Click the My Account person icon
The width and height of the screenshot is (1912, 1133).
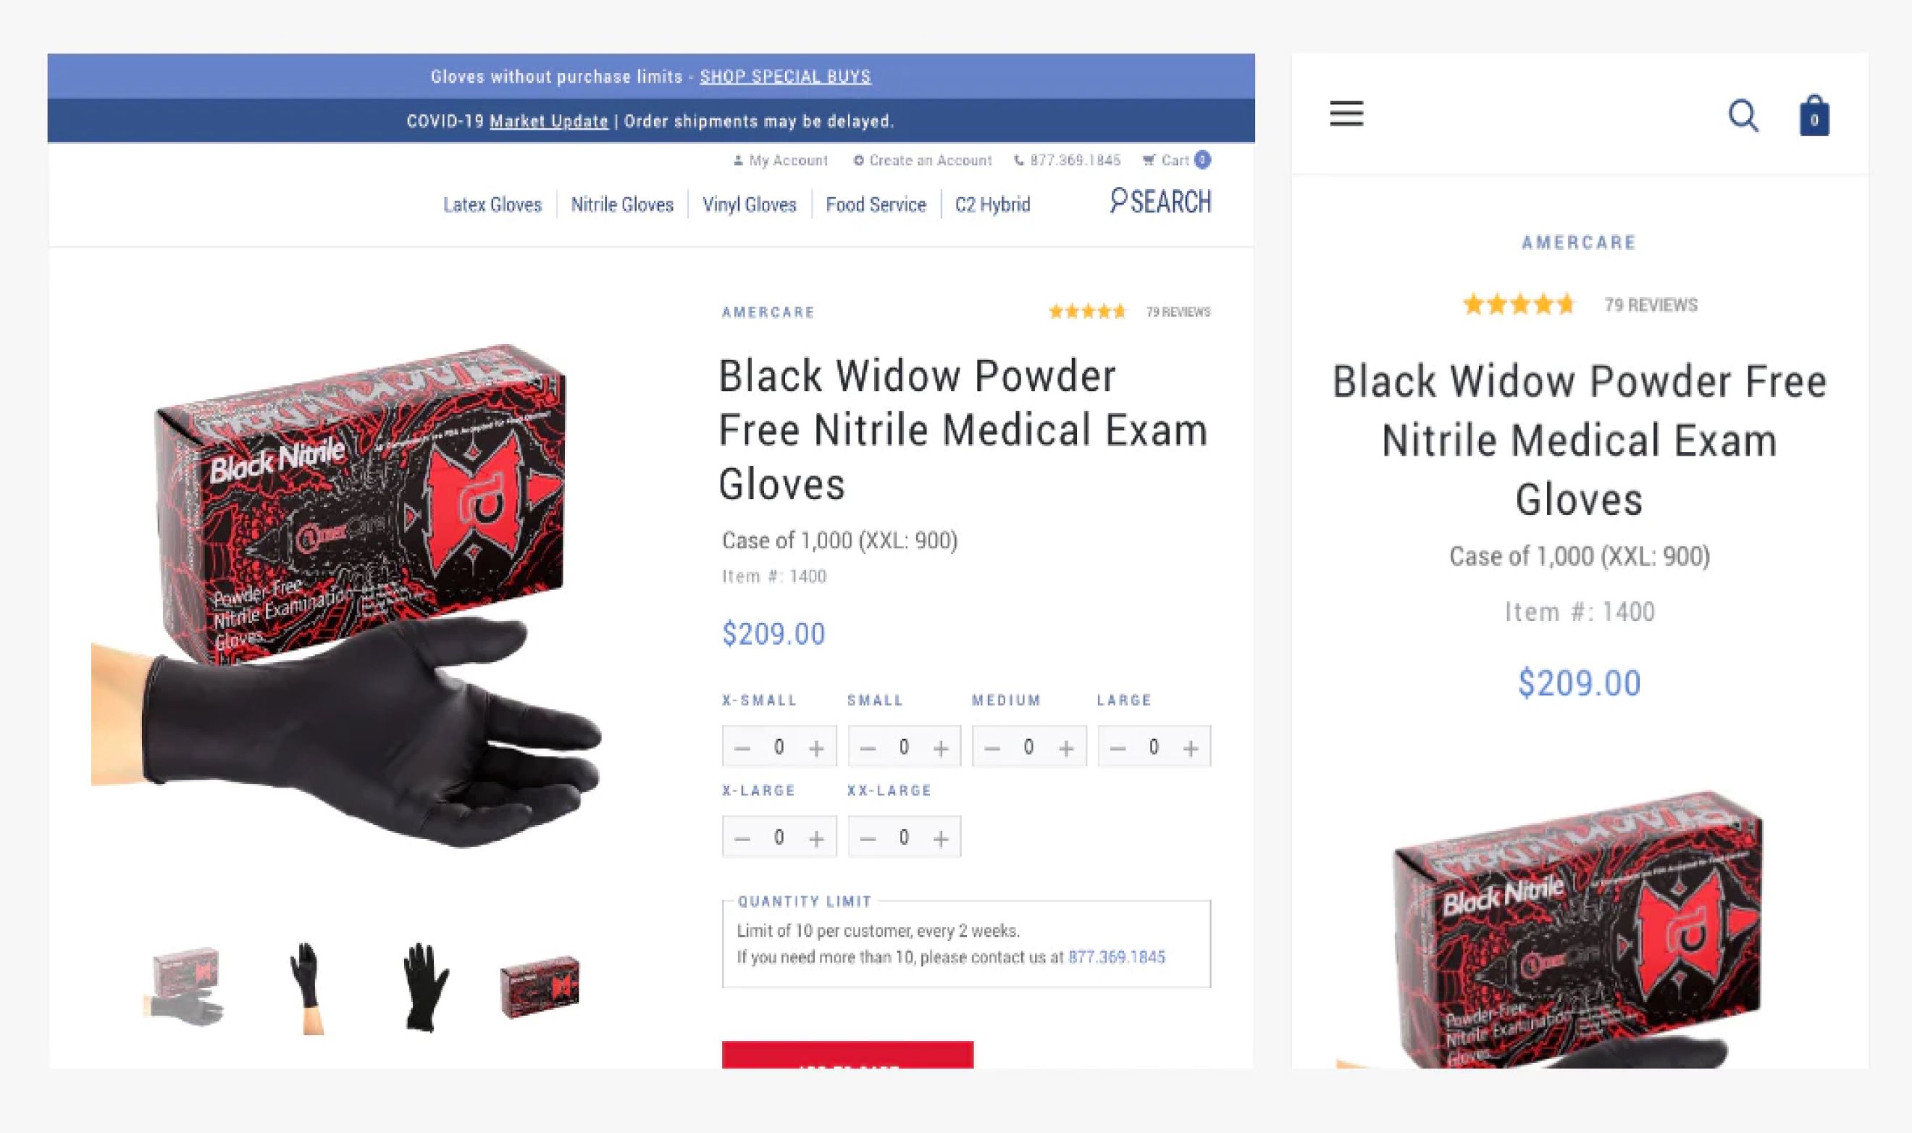click(x=737, y=160)
